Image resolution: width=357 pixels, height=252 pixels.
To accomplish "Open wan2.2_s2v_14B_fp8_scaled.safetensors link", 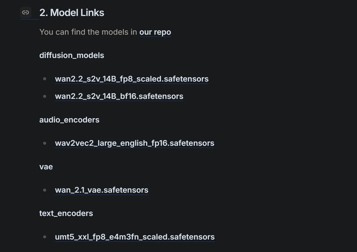I will tap(132, 79).
